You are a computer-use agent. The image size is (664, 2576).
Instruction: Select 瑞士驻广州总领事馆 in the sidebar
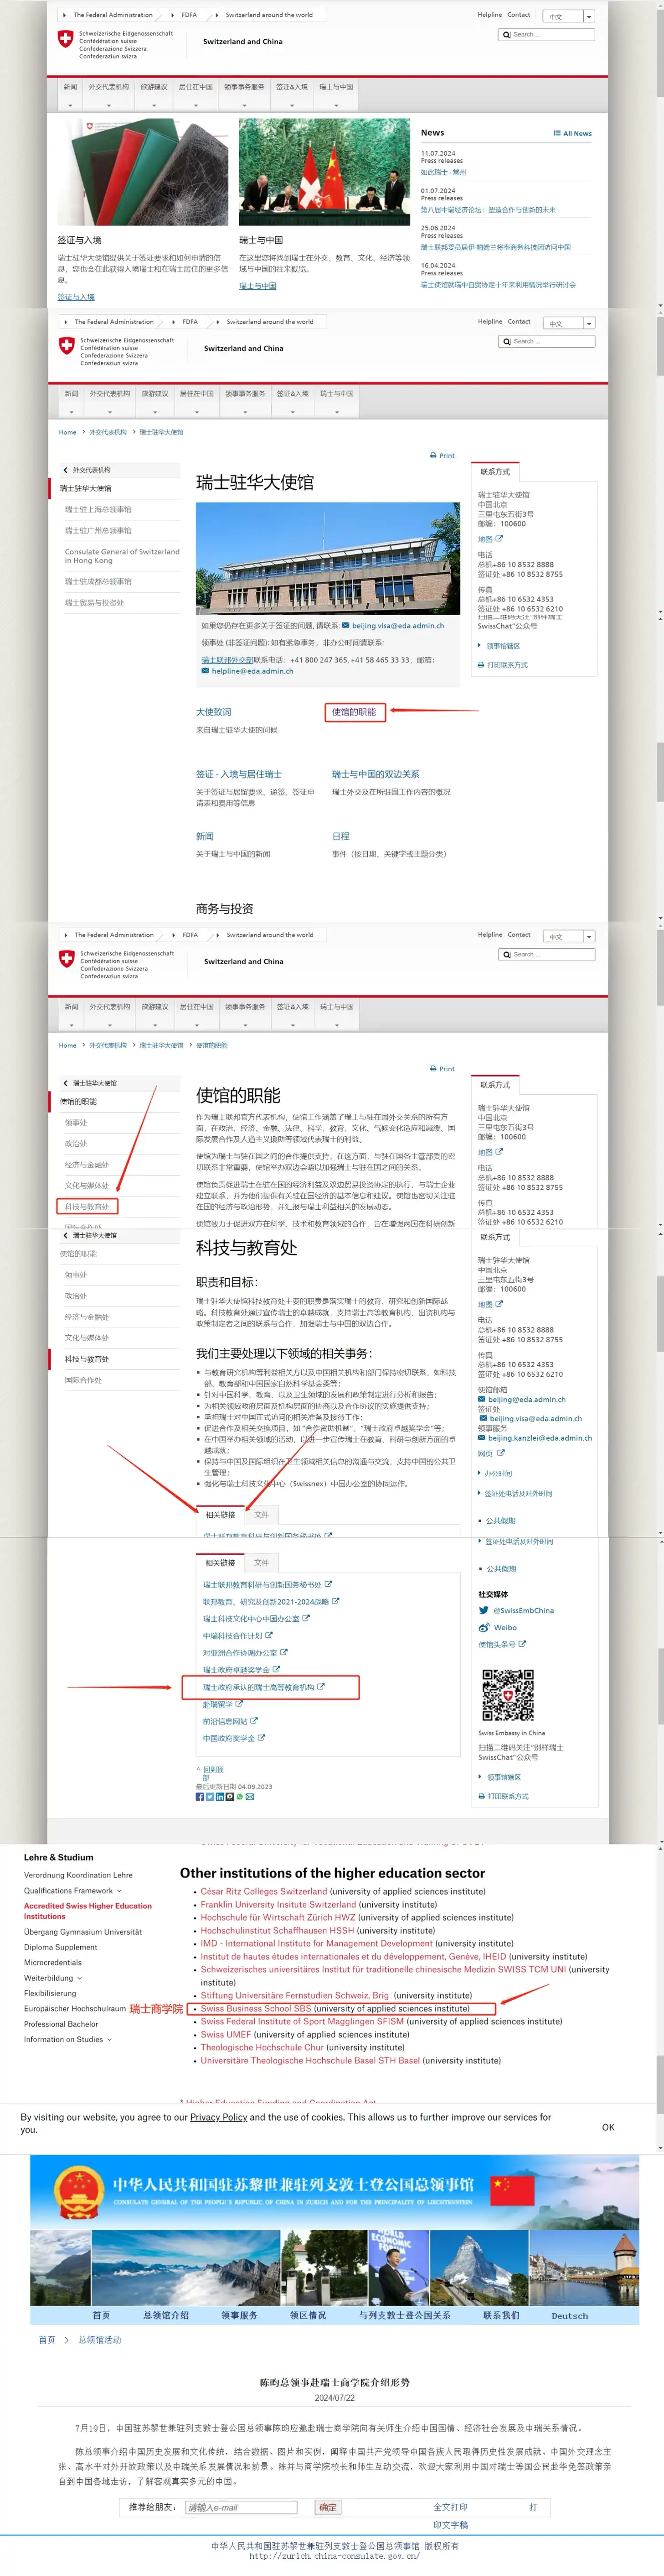98,531
